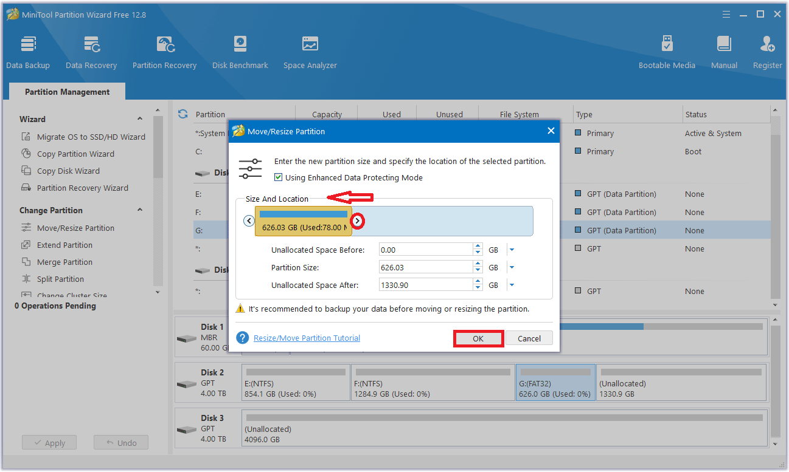Click the Unallocated Space Before field
This screenshot has width=789, height=472.
(426, 250)
